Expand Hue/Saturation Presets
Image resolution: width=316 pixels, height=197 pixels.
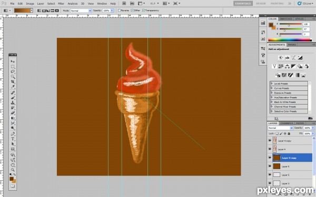click(x=272, y=97)
